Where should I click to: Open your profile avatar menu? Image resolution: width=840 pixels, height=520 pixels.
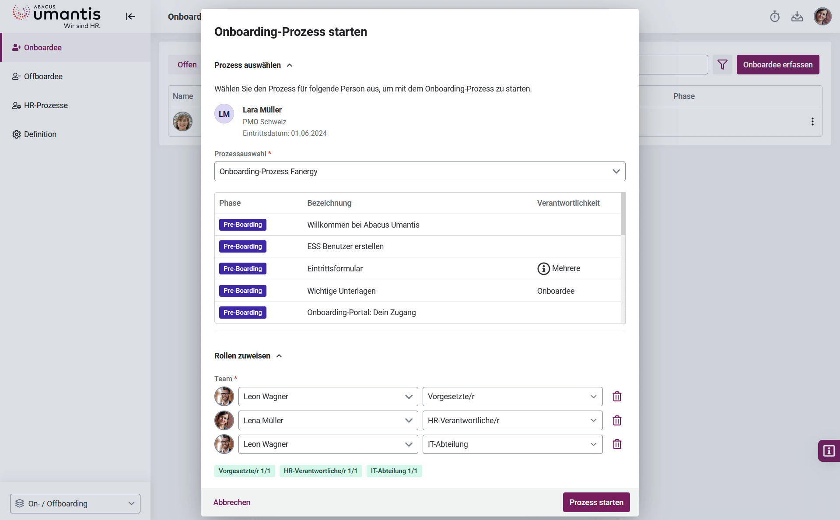point(823,16)
